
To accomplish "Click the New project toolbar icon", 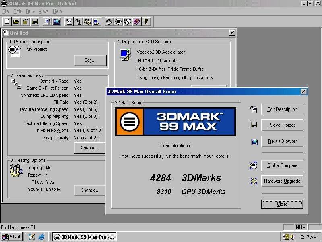I will 7,21.
